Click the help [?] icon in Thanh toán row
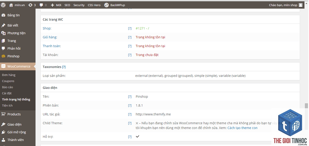The width and height of the screenshot is (309, 146). tap(130, 46)
